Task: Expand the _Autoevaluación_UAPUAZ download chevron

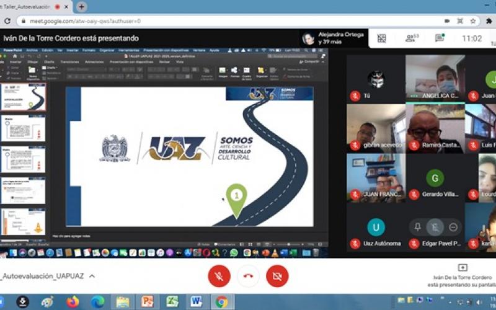Action: coord(92,276)
